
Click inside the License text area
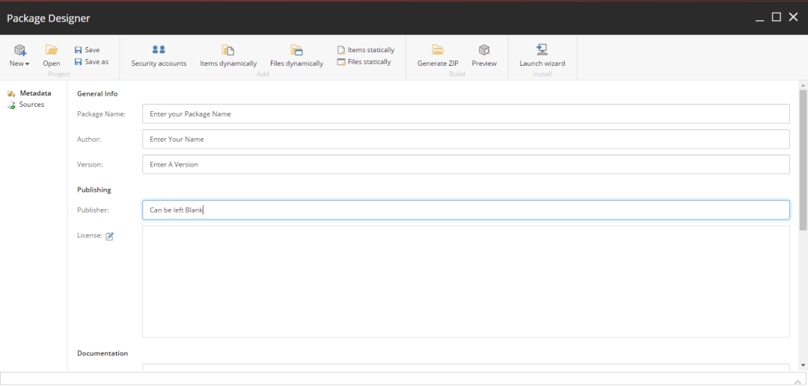point(465,281)
